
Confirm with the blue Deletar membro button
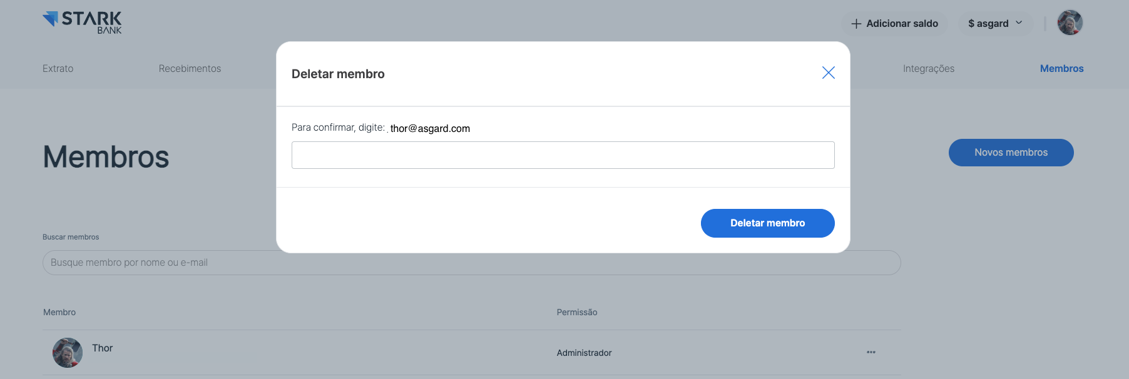pyautogui.click(x=767, y=223)
